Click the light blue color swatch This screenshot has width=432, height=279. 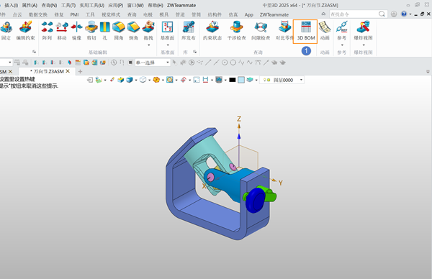coord(241,80)
